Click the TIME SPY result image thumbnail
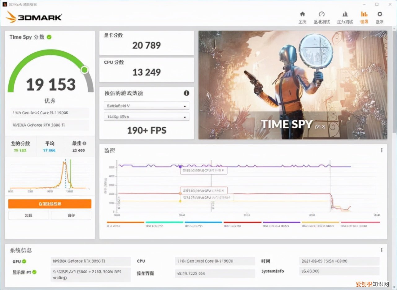397x290 pixels. 292,84
